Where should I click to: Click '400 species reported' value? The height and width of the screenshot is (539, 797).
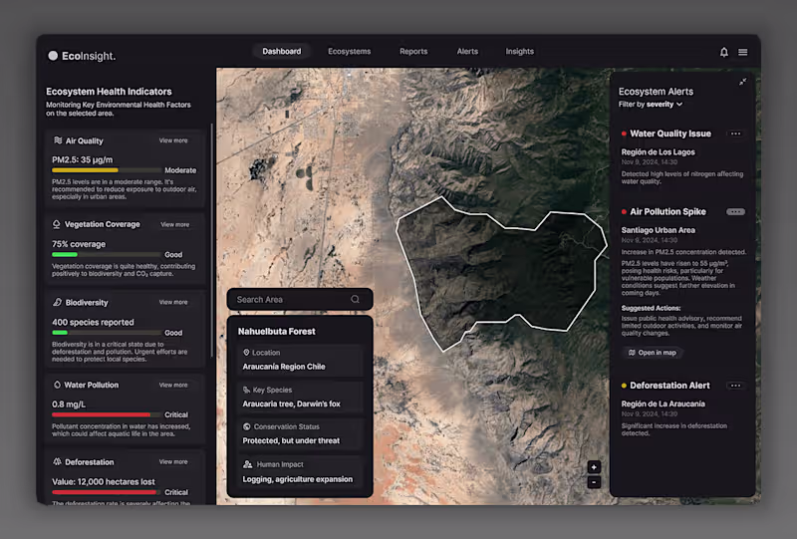(93, 323)
